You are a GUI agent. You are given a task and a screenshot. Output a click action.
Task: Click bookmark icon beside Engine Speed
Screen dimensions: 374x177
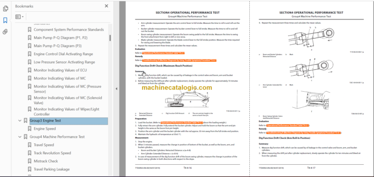30,129
